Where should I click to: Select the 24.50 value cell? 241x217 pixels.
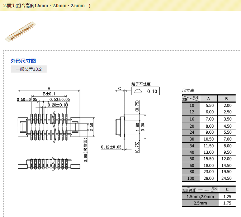pos(227,178)
